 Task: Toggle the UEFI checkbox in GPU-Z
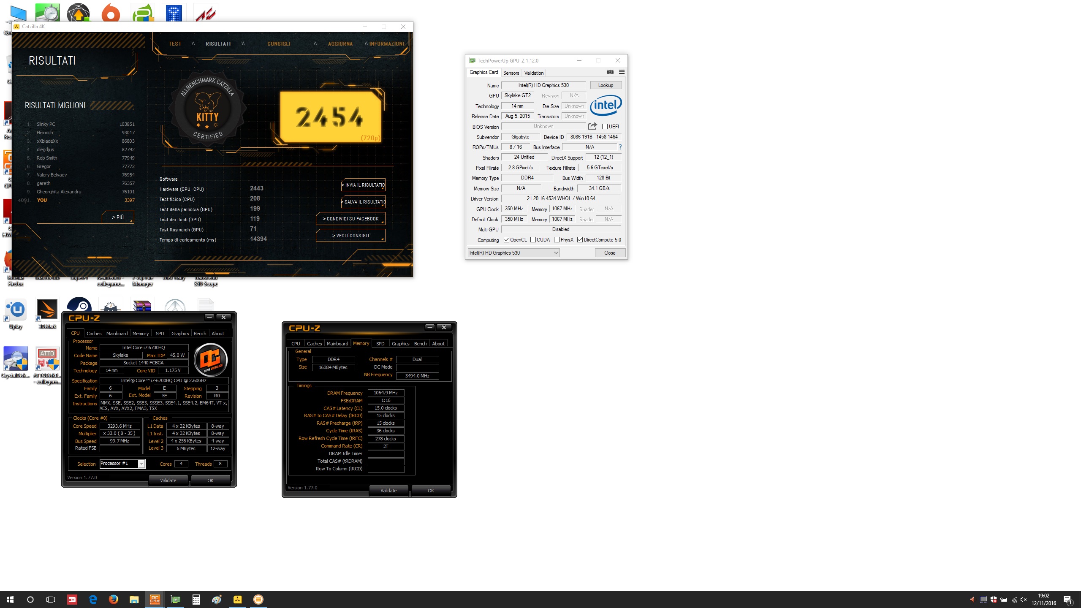pyautogui.click(x=605, y=126)
